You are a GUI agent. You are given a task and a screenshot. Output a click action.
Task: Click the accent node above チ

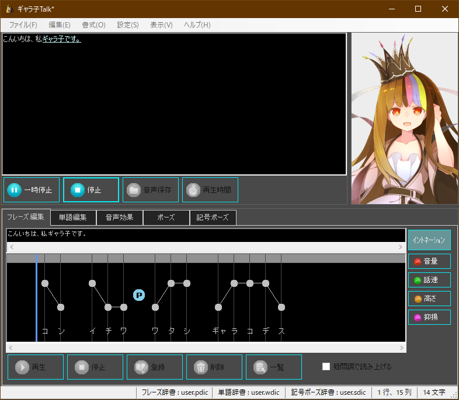coord(108,307)
